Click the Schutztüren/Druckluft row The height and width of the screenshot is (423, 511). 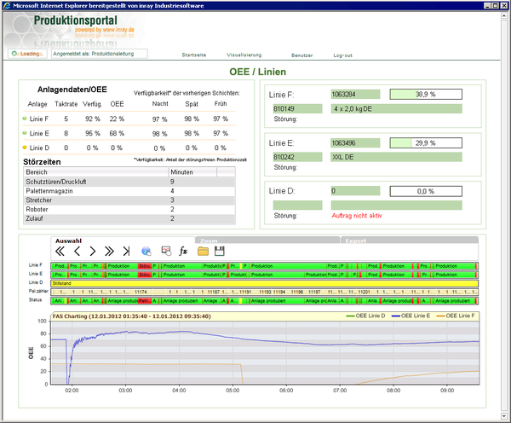[x=129, y=182]
